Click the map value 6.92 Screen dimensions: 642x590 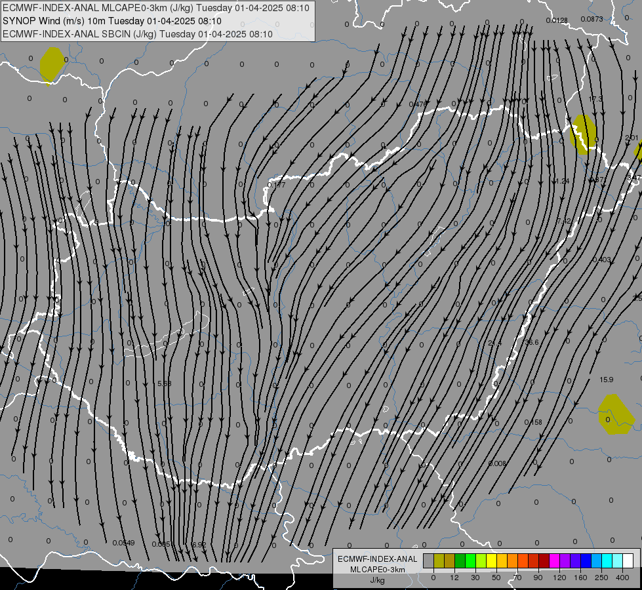point(199,545)
